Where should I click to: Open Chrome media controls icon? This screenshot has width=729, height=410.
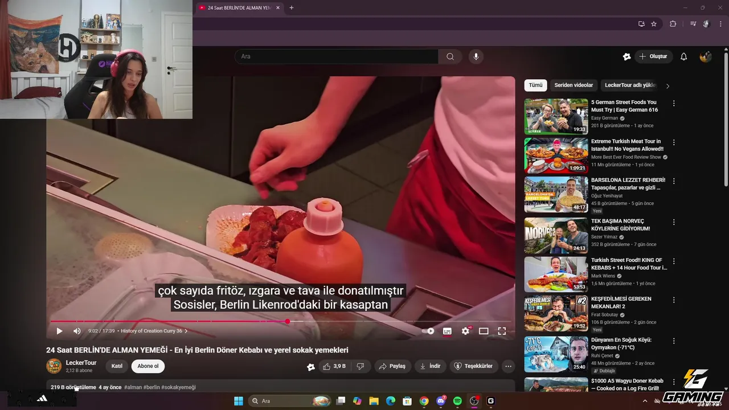click(693, 24)
